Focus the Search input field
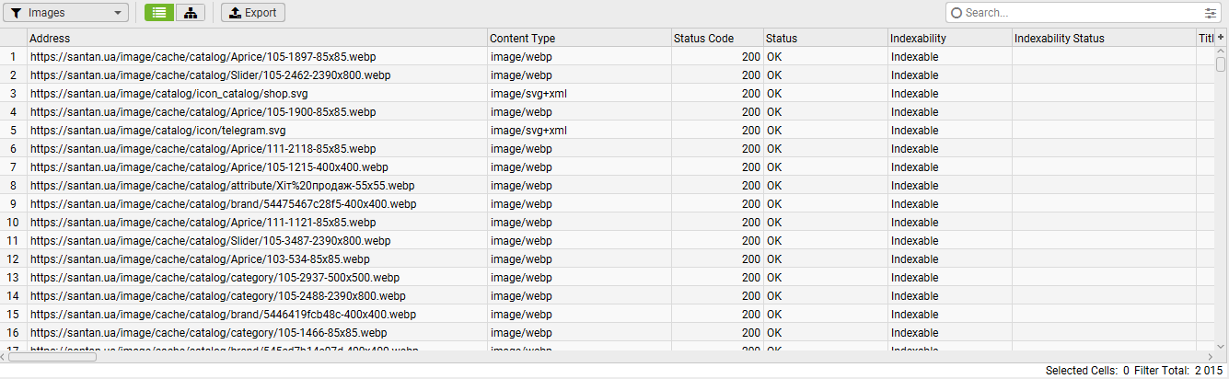The image size is (1229, 379). click(x=1077, y=13)
